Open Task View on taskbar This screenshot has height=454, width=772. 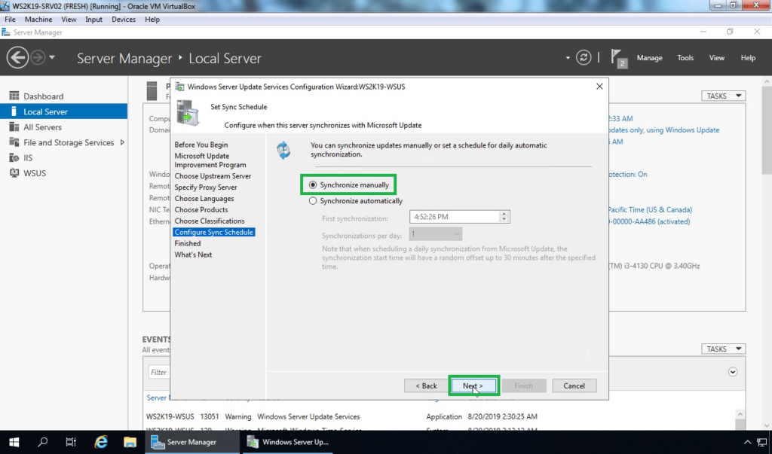point(71,442)
